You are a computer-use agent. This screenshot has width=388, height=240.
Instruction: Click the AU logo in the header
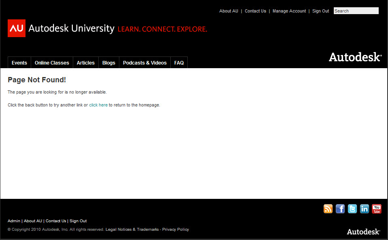(16, 28)
